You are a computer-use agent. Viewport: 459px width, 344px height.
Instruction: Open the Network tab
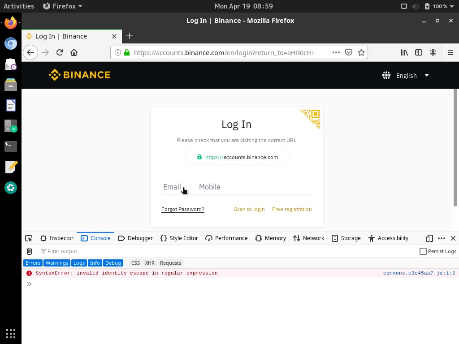pyautogui.click(x=309, y=238)
